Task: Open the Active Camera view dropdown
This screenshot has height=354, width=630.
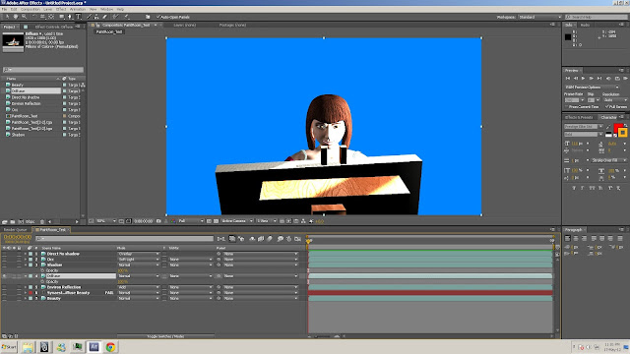Action: point(236,220)
